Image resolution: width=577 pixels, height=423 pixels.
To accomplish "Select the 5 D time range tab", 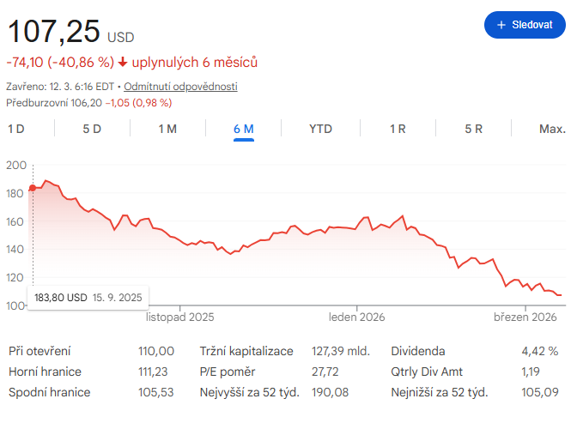I will (92, 129).
